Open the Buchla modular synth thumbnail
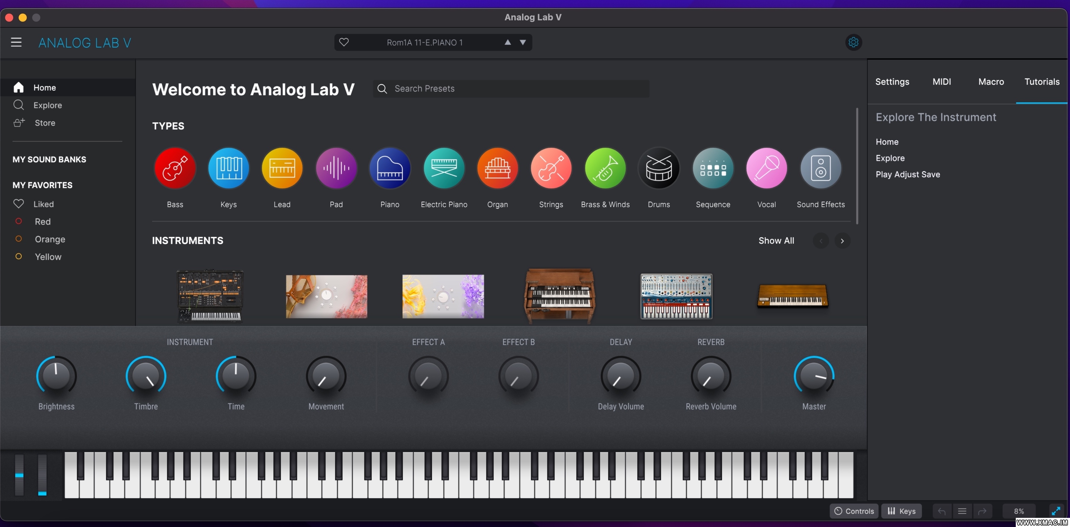Image resolution: width=1070 pixels, height=527 pixels. coord(676,296)
